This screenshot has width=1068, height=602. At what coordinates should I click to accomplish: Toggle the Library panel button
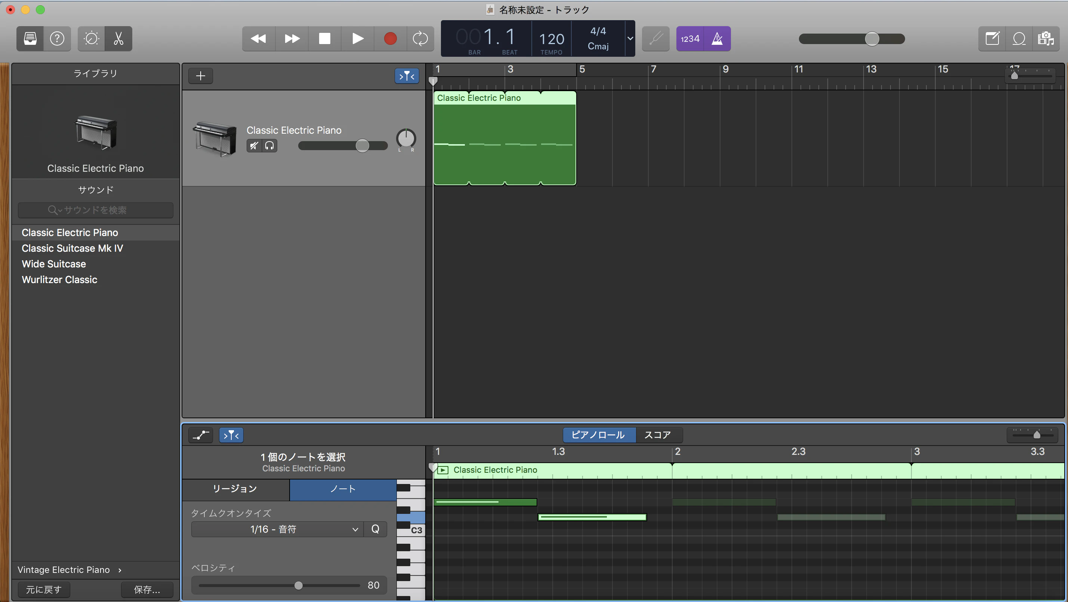point(30,38)
